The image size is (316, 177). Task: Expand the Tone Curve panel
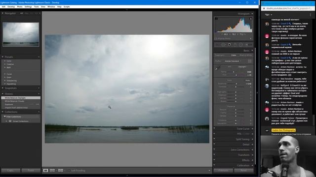252,129
